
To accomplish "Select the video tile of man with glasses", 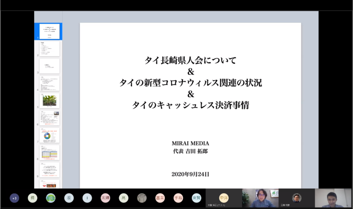I will click(x=260, y=198).
